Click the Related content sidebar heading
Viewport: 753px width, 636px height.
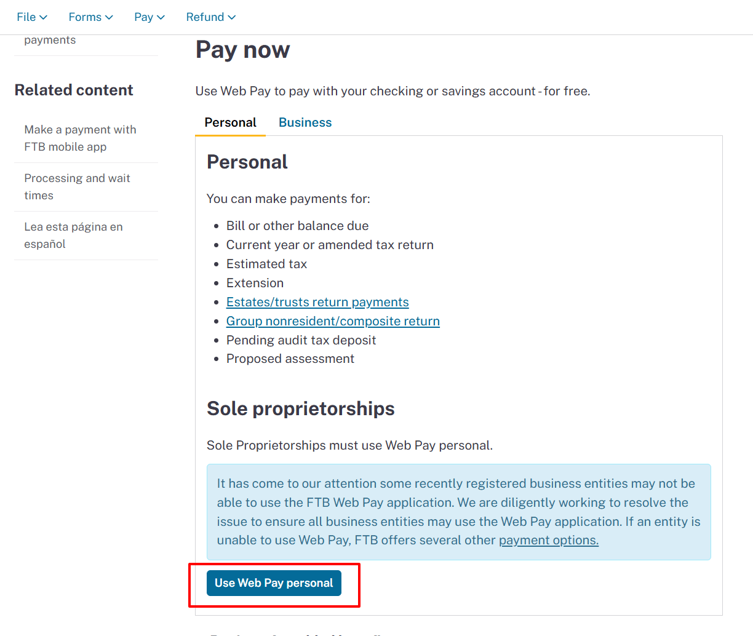pos(74,90)
